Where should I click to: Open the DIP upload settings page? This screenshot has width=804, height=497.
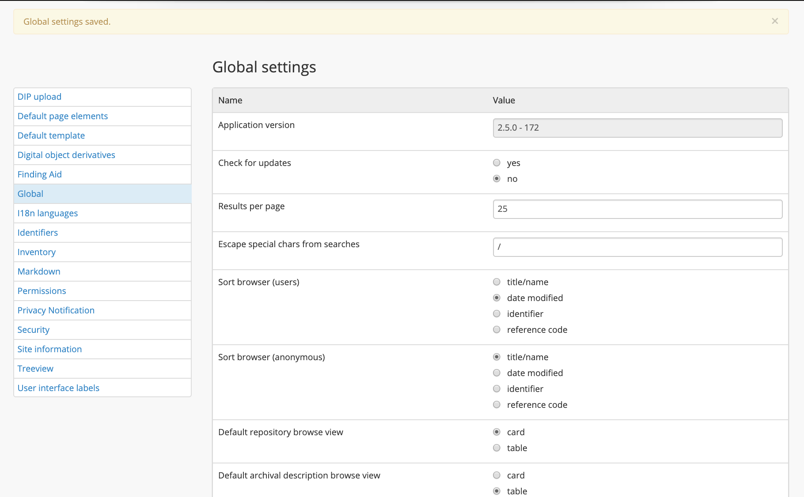[39, 97]
